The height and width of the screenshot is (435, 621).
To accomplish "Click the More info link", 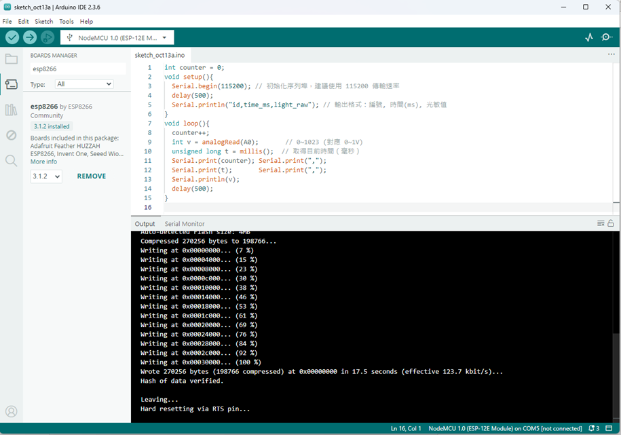I will (43, 162).
